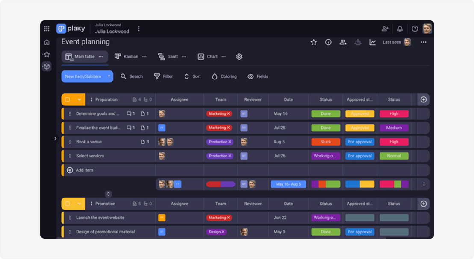Switch to the Gantt view
The image size is (474, 259).
[168, 57]
